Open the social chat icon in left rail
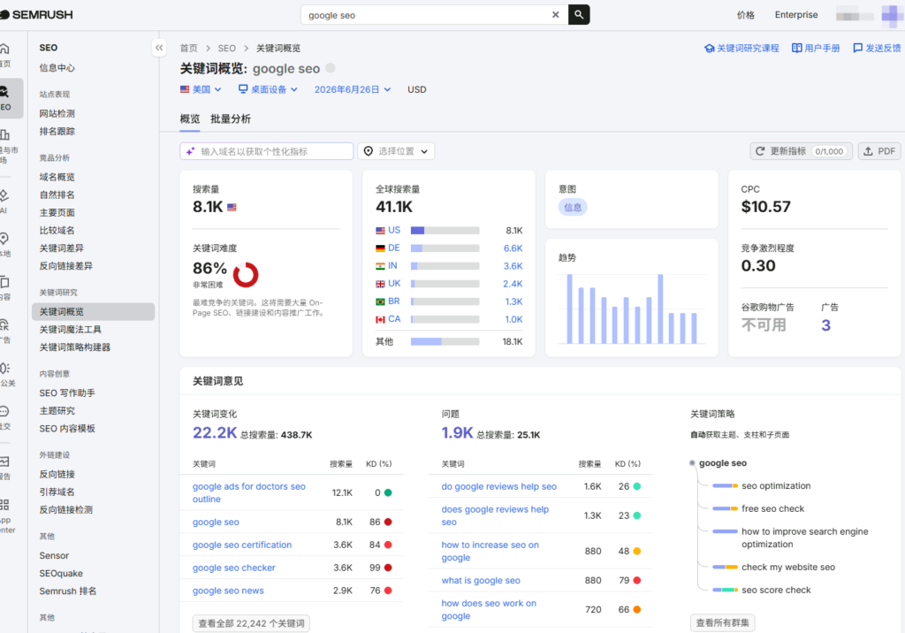Screen dimensions: 905x633 4,411
